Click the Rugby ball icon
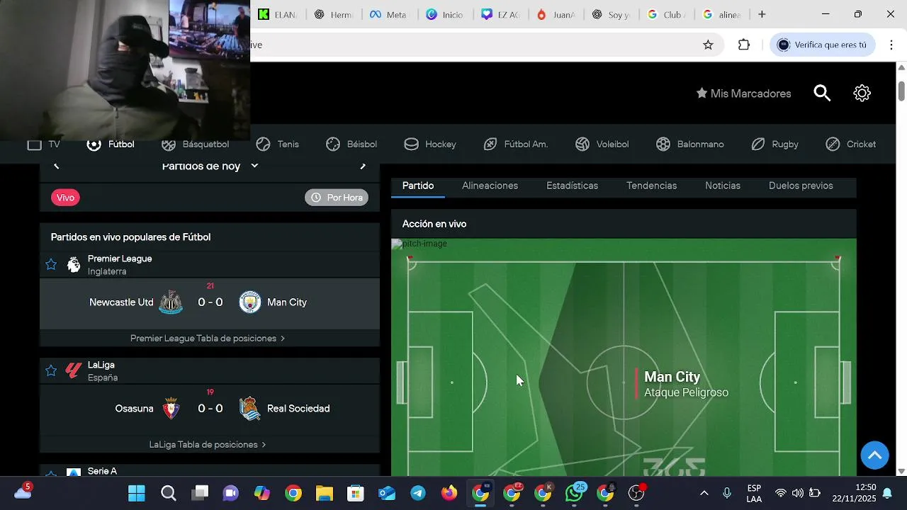The height and width of the screenshot is (510, 907). [758, 144]
